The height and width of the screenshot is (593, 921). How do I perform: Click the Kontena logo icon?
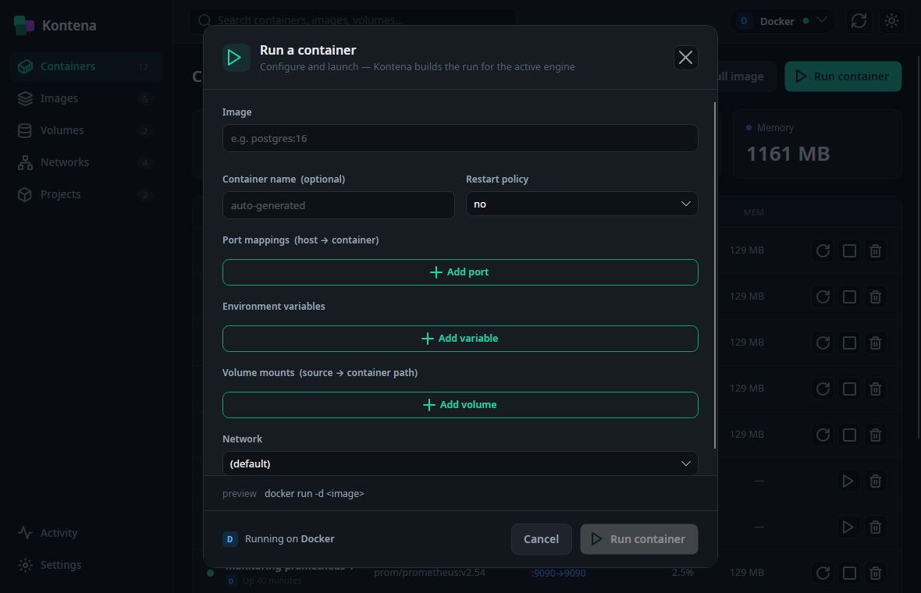(x=24, y=25)
